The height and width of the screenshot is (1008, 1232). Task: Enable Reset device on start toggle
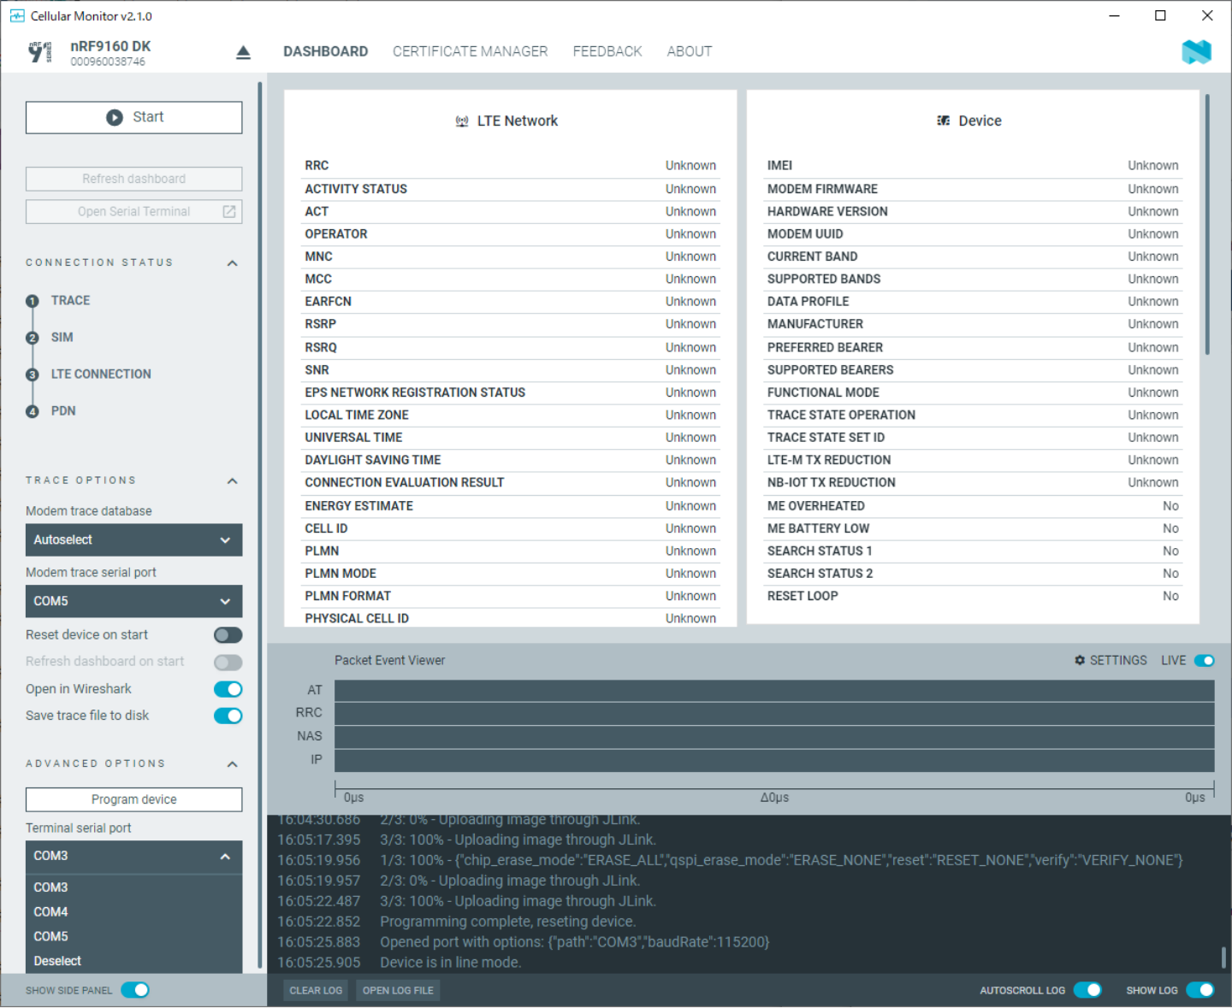click(228, 634)
